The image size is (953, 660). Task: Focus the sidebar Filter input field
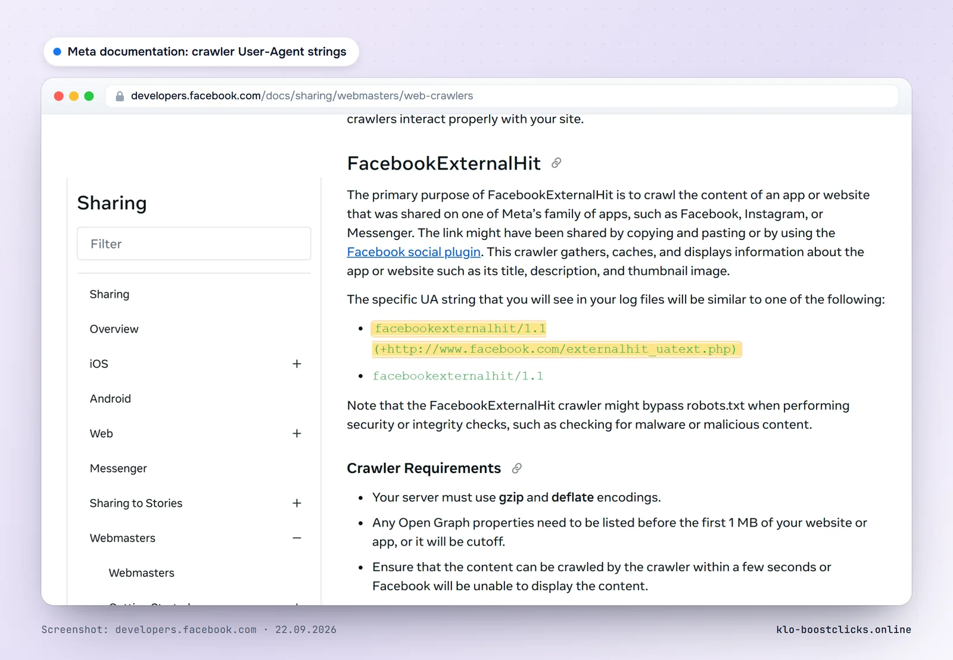point(194,244)
